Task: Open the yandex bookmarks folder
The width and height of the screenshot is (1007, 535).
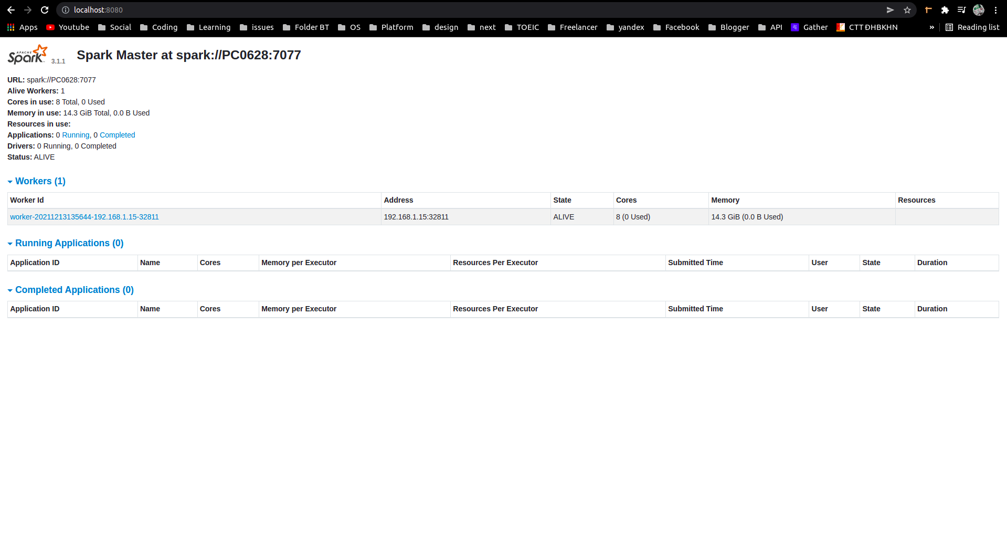Action: (x=625, y=27)
